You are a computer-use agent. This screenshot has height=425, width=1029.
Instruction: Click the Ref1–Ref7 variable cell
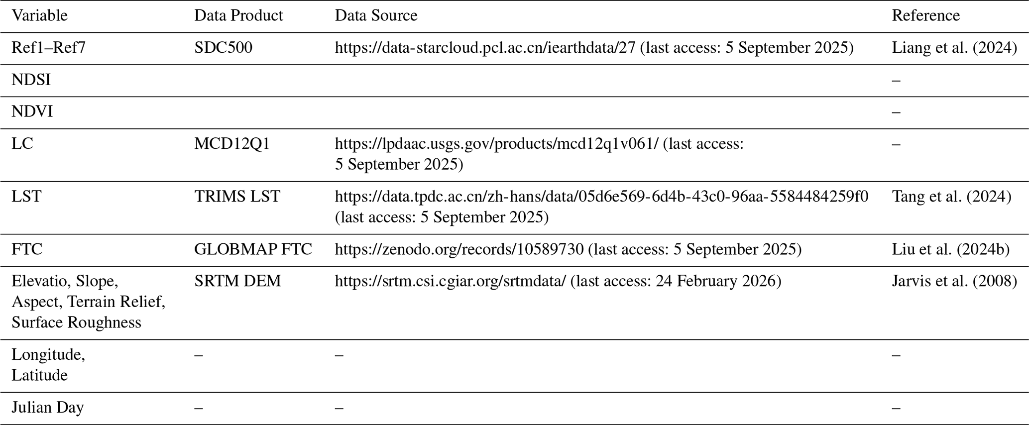(x=45, y=48)
